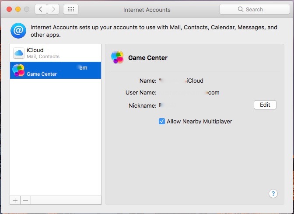Click the 'Internet Accounts' window title
This screenshot has width=294, height=214.
(147, 10)
